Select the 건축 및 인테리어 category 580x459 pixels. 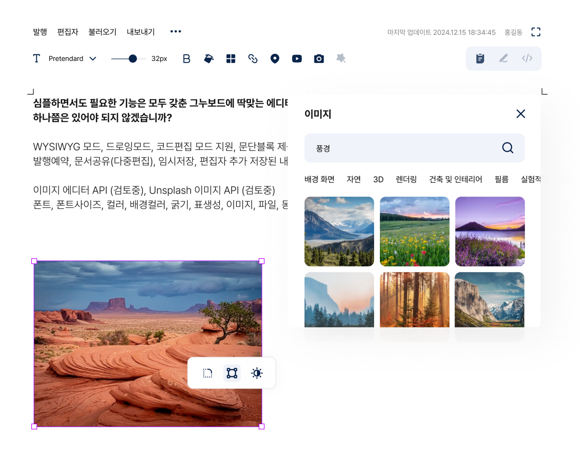point(455,179)
